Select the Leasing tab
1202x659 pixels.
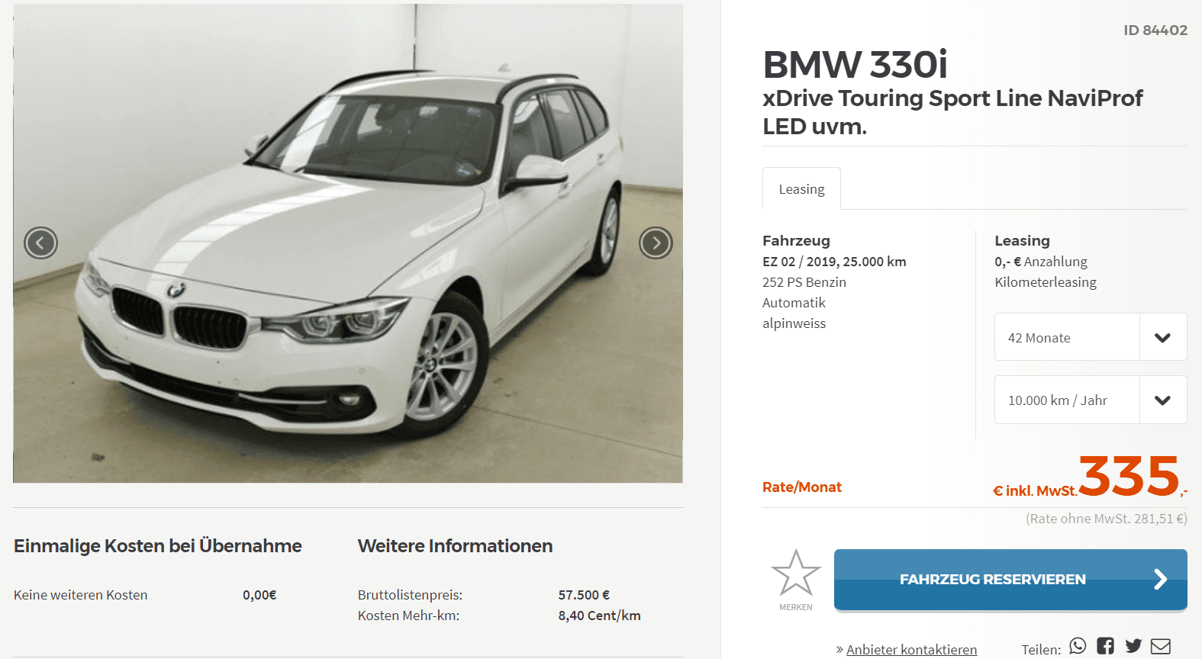(x=801, y=188)
